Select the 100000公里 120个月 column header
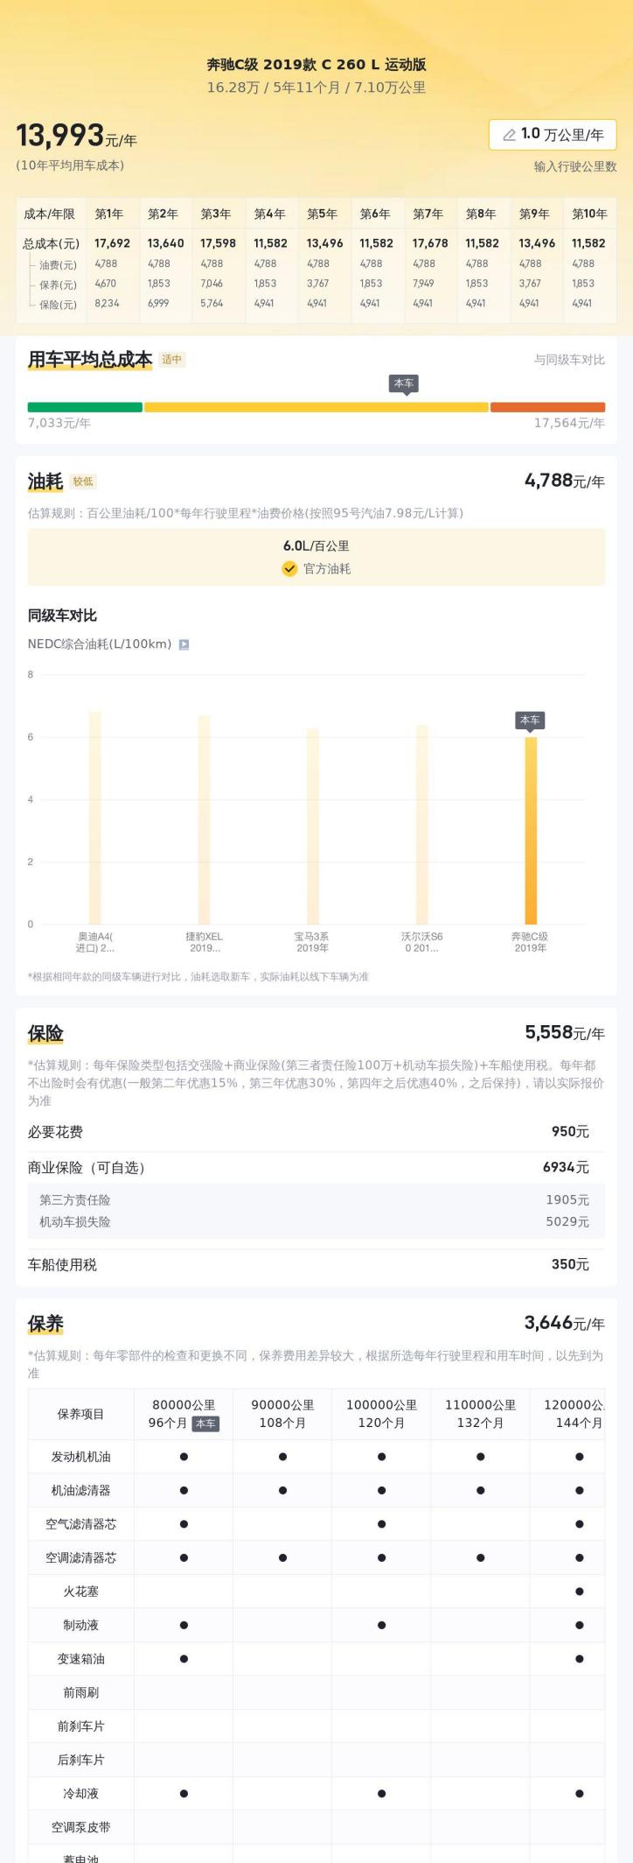The width and height of the screenshot is (633, 1863). 381,1414
